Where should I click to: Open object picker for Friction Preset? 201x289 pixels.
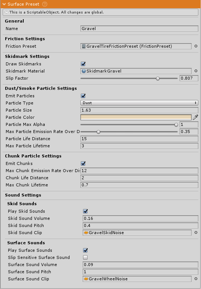click(196, 46)
